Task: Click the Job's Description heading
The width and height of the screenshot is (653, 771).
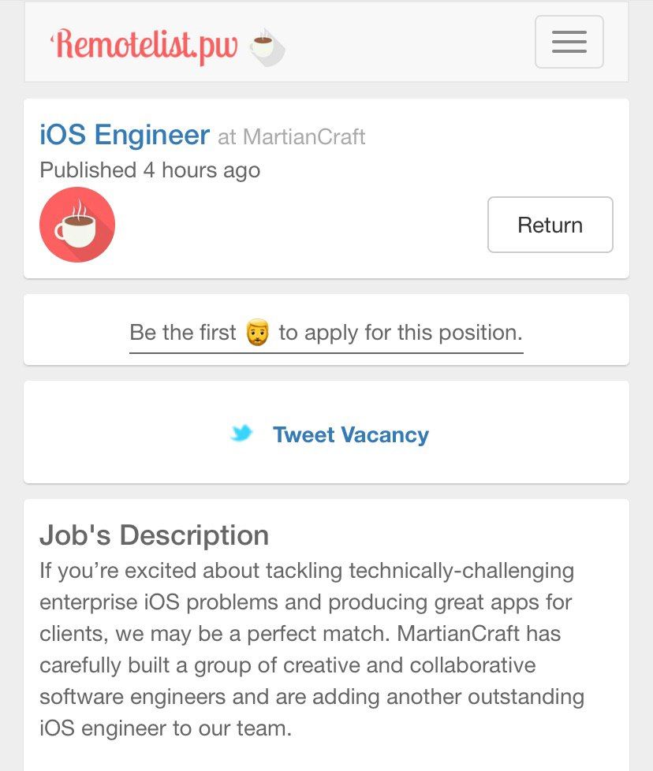Action: coord(154,535)
